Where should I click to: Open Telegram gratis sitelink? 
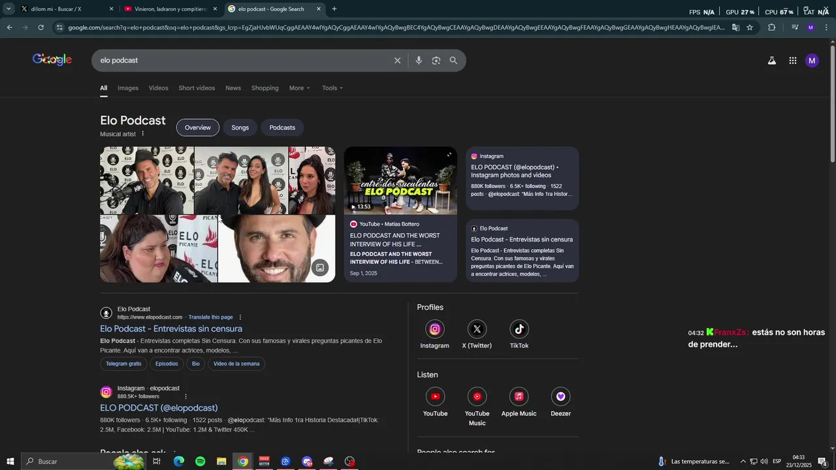click(x=123, y=364)
